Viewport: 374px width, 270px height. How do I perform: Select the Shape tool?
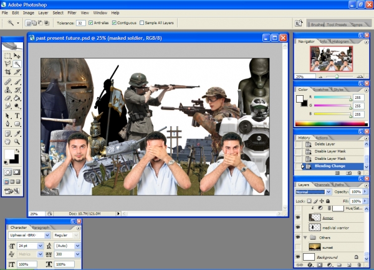click(x=17, y=124)
